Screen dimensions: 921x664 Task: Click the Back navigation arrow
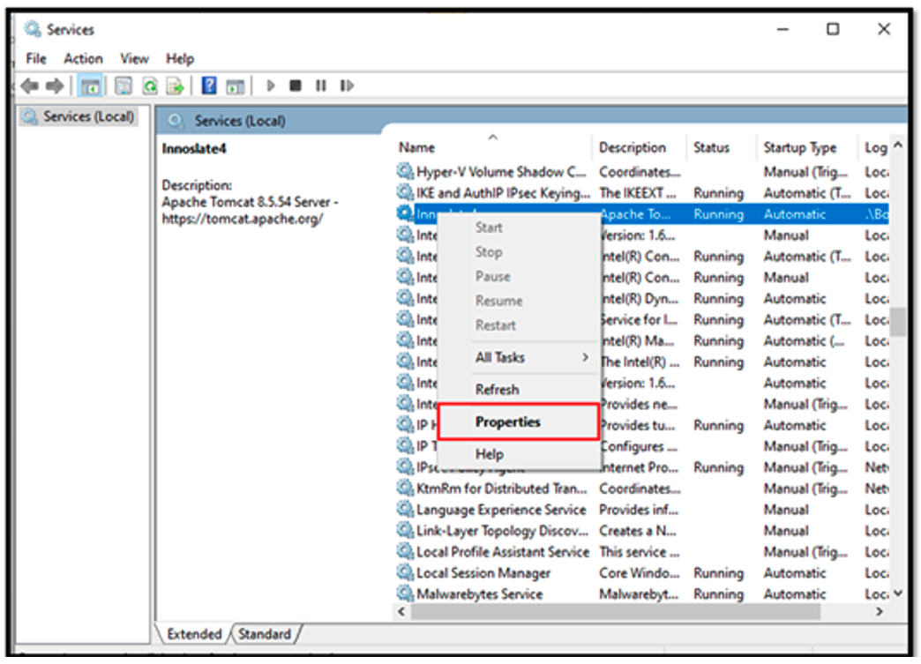(x=29, y=85)
